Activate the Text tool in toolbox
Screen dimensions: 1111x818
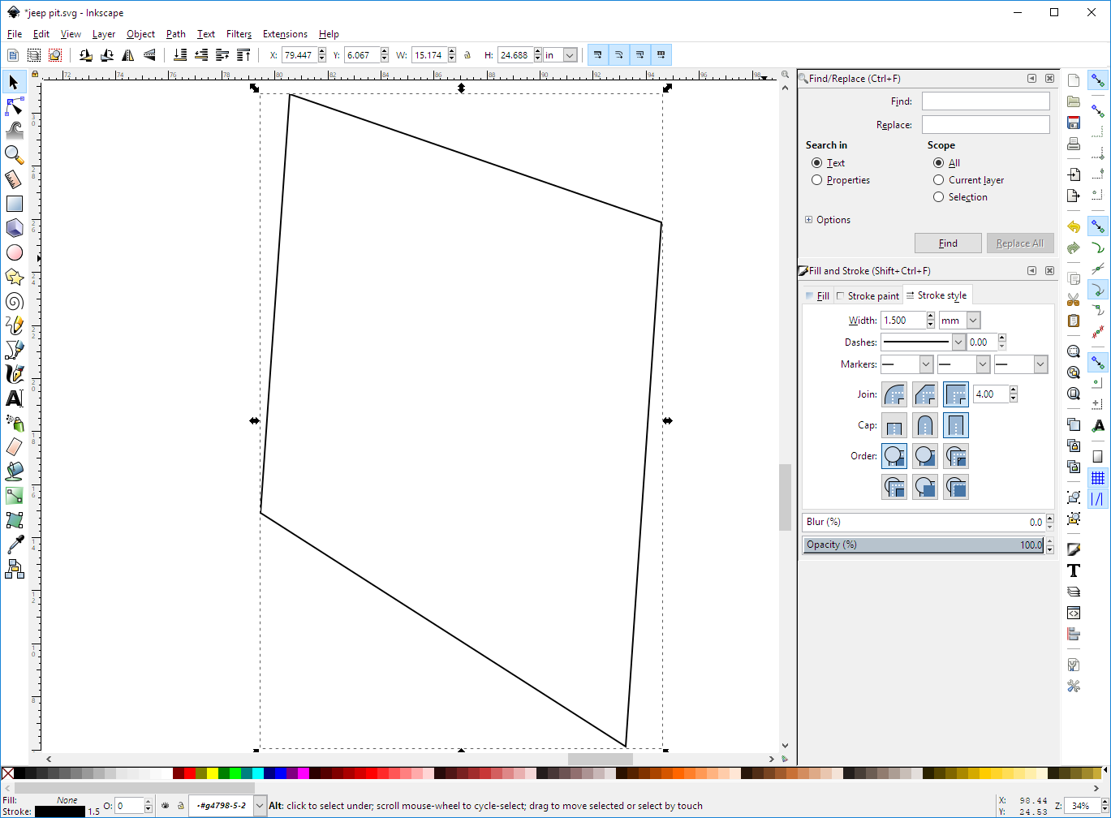point(14,398)
